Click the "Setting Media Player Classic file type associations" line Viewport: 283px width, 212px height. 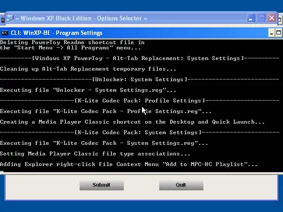(x=95, y=154)
